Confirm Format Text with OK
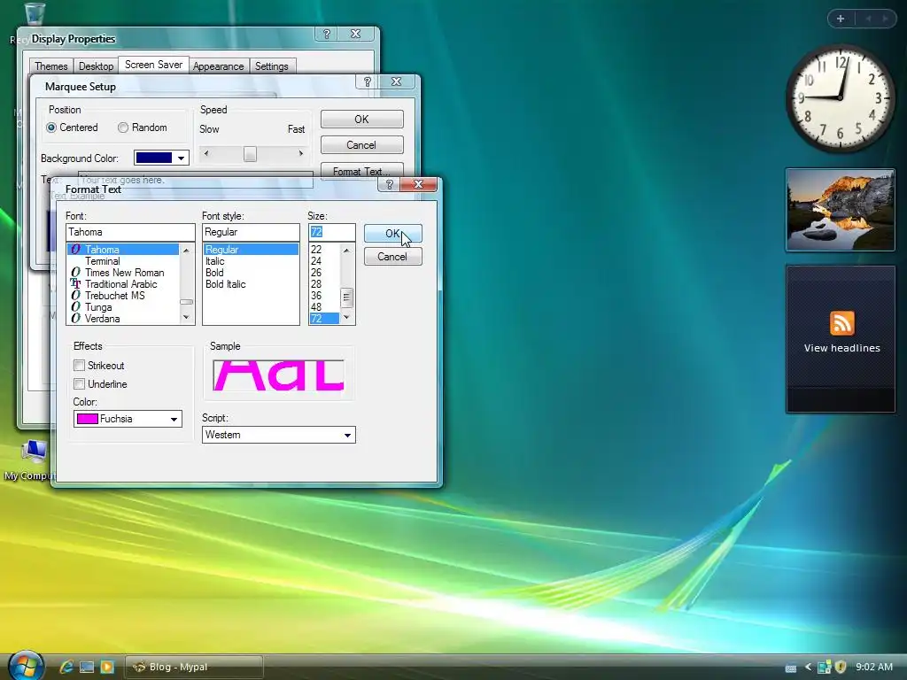 point(392,234)
